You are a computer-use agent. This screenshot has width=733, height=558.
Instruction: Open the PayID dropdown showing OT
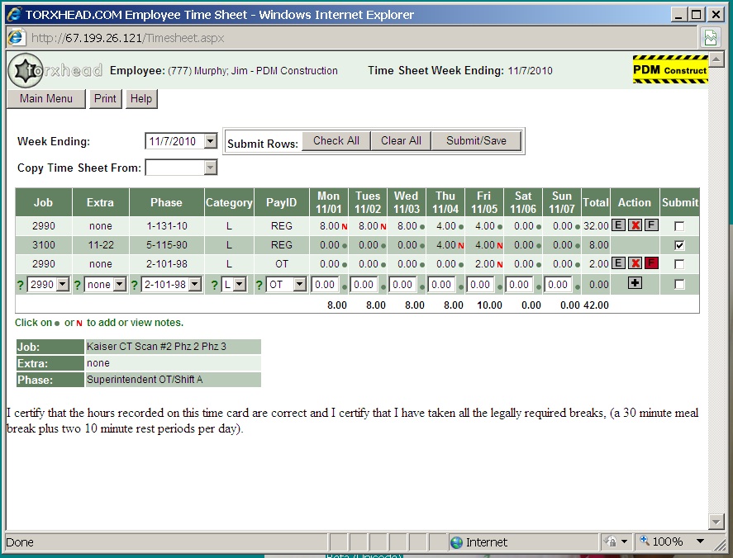[299, 285]
